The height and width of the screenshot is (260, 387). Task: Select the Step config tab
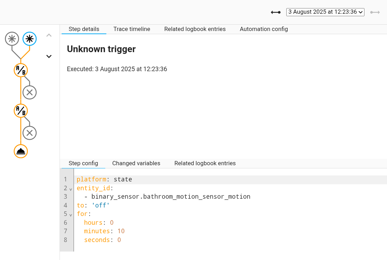pyautogui.click(x=83, y=163)
